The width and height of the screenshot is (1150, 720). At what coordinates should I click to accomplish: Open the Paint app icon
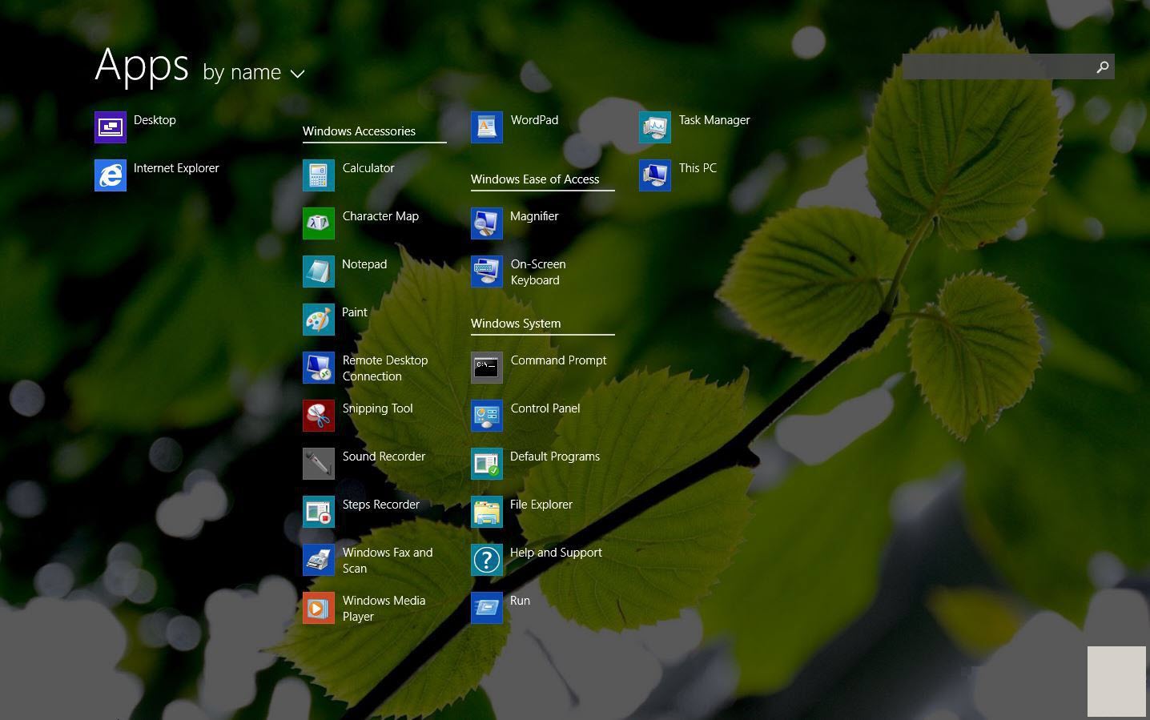click(x=319, y=320)
